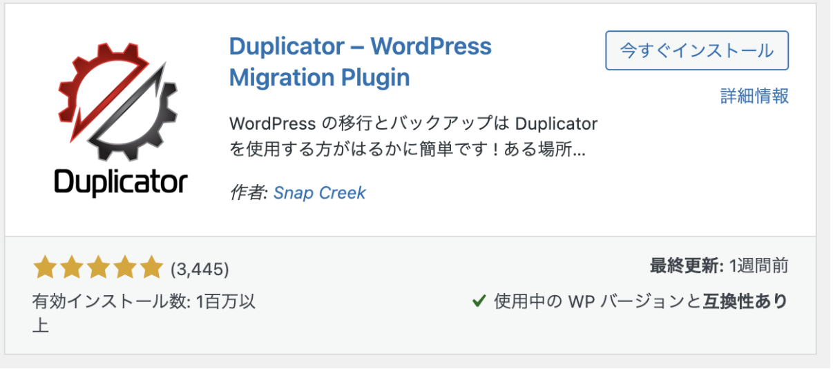Open the 詳細情報 link
Screen dimensions: 833x371
click(754, 95)
